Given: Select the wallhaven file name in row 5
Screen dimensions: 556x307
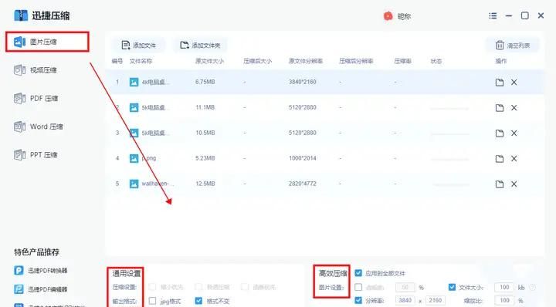Looking at the screenshot, I should pyautogui.click(x=158, y=184).
